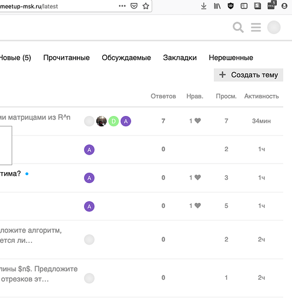Sort by the Нрав. column header
This screenshot has width=292, height=302.
tap(195, 96)
